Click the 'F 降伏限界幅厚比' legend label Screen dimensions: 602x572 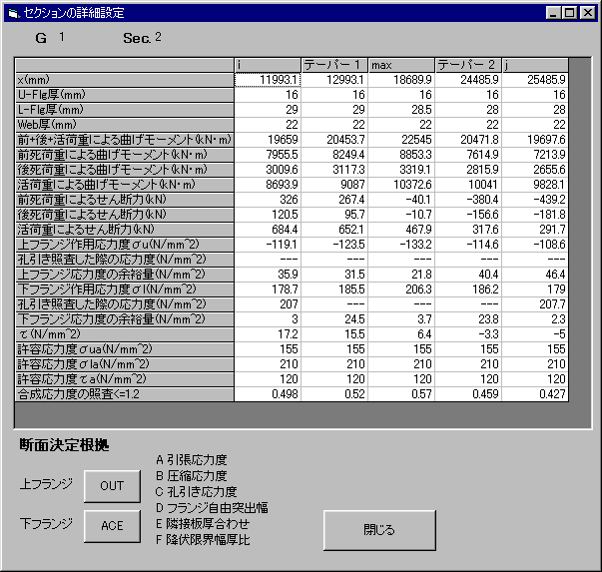203,540
